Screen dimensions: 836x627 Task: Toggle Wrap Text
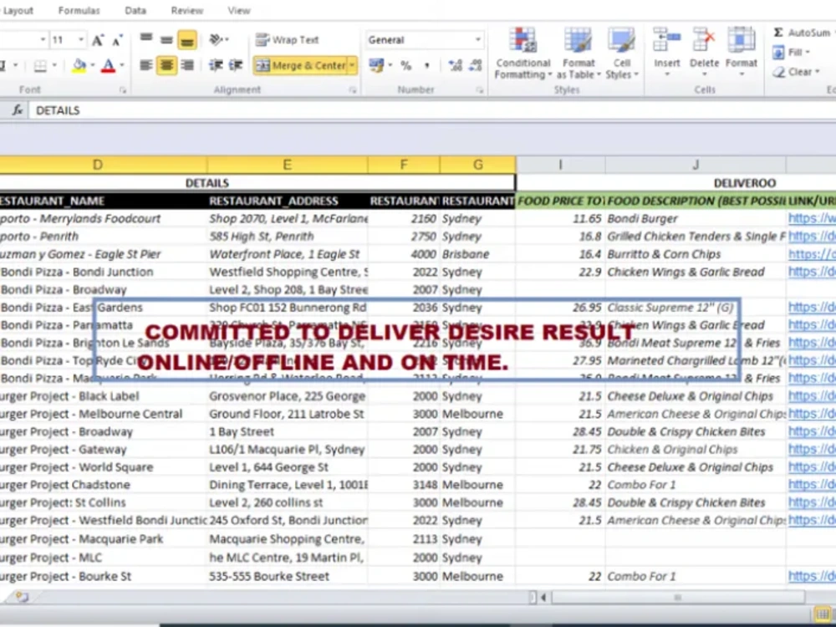tap(287, 40)
